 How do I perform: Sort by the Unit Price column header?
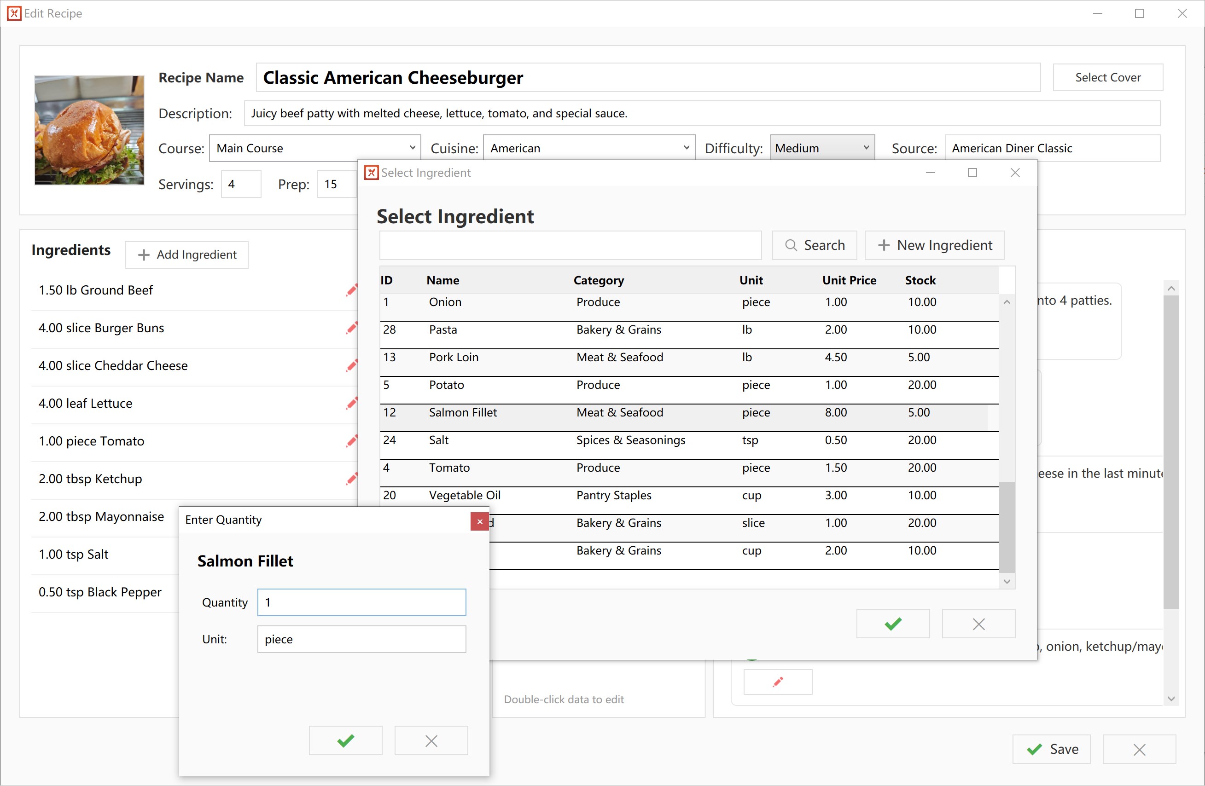[x=849, y=280]
